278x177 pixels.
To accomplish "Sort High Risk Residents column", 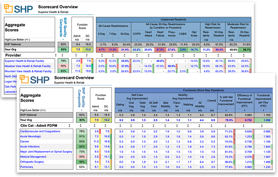I will 206,55.
